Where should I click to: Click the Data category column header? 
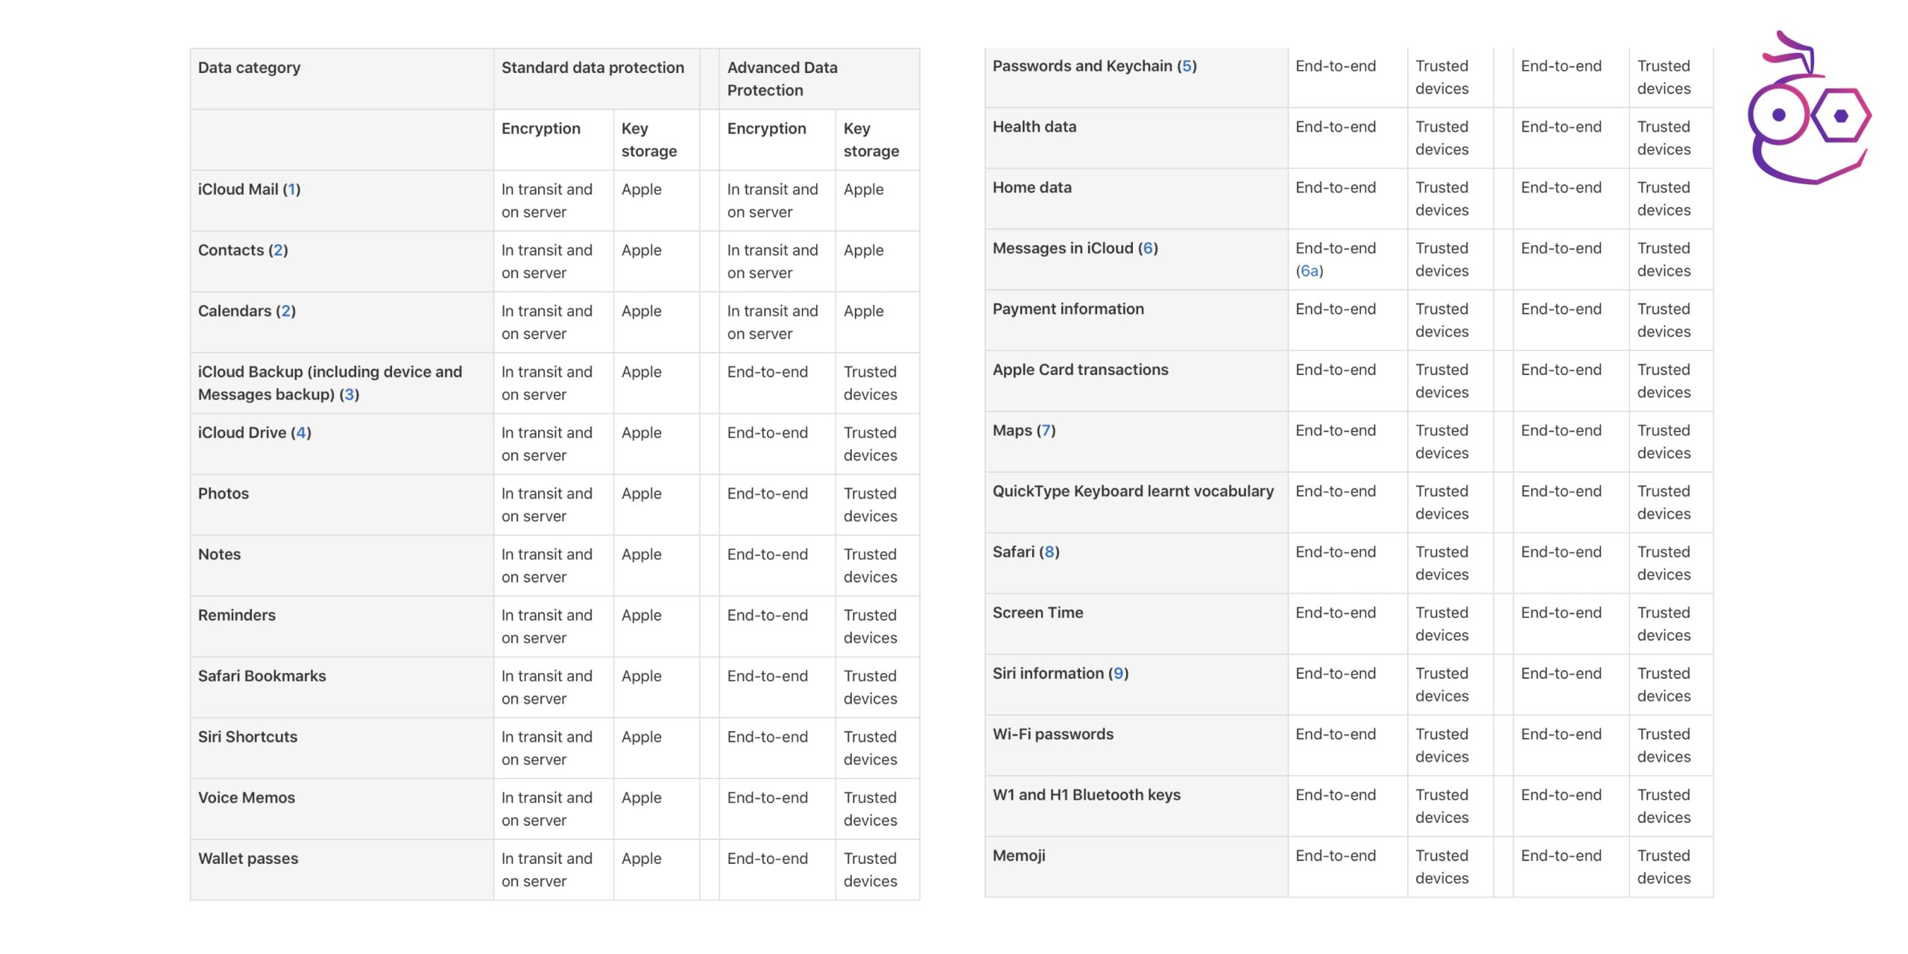pyautogui.click(x=249, y=68)
